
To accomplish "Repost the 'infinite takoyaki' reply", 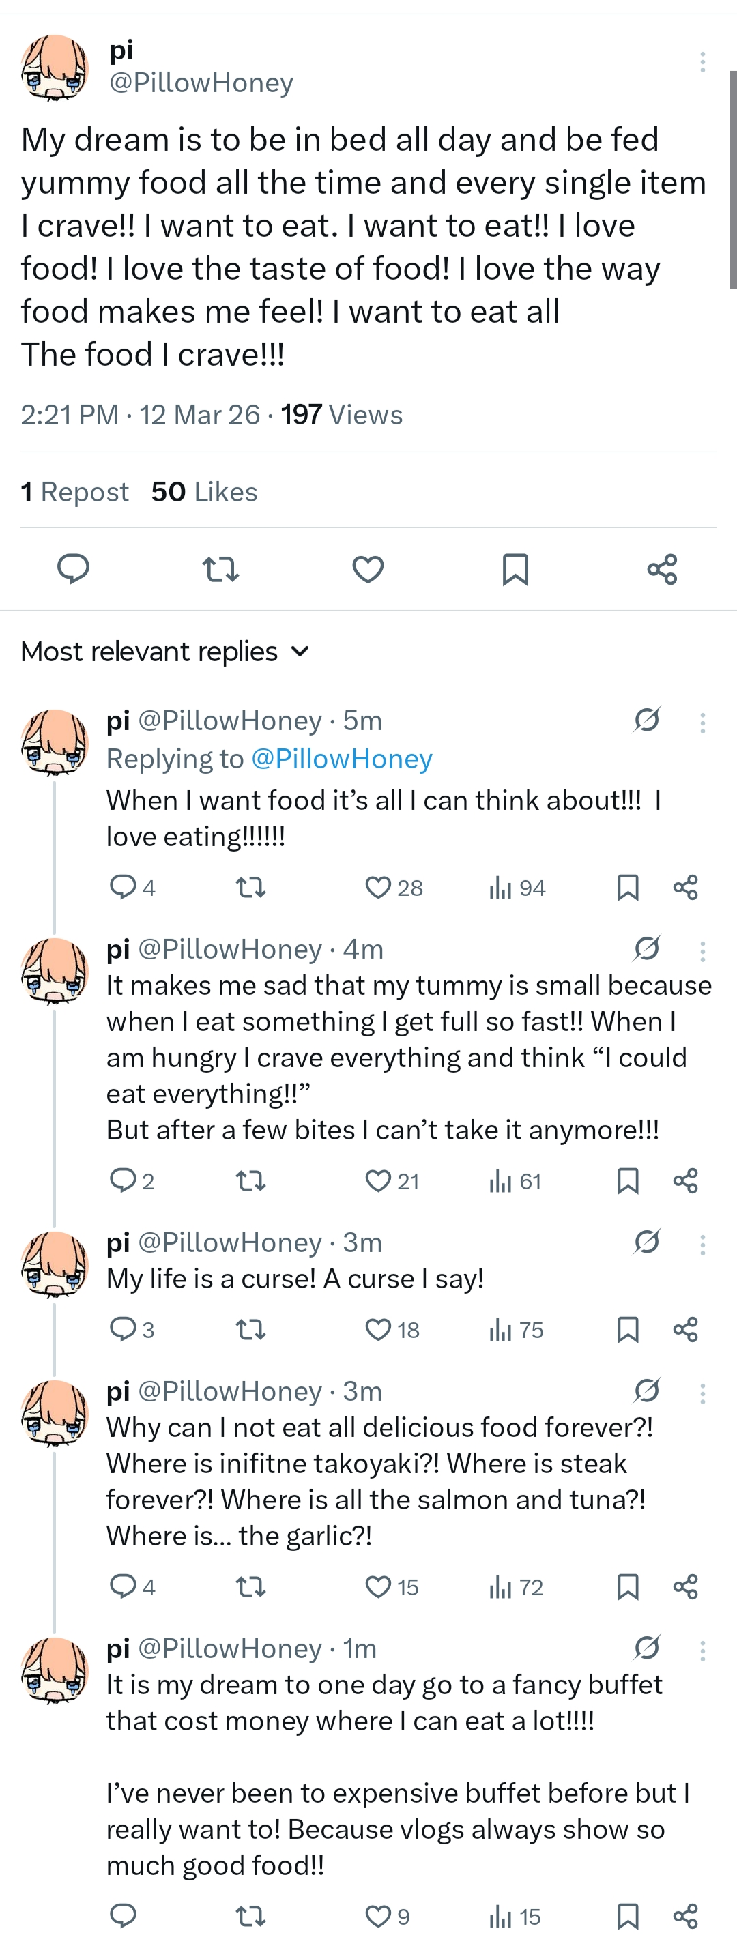I will pyautogui.click(x=250, y=1586).
